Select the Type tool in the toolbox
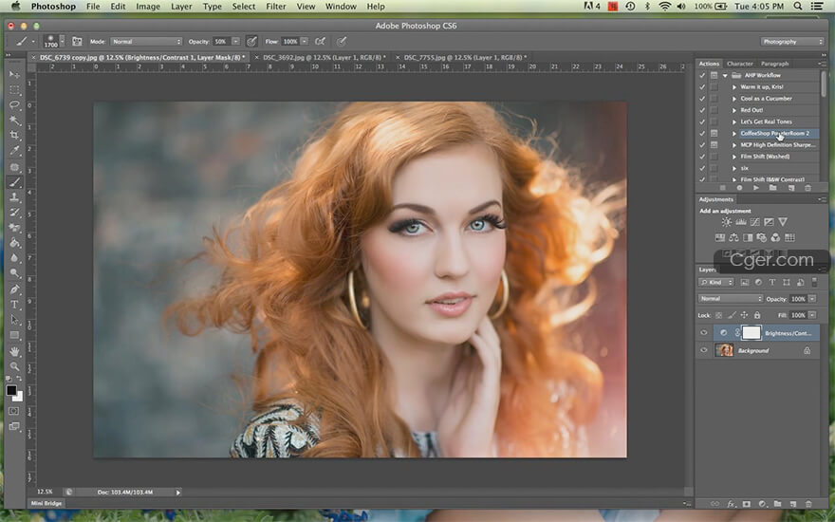 point(14,305)
